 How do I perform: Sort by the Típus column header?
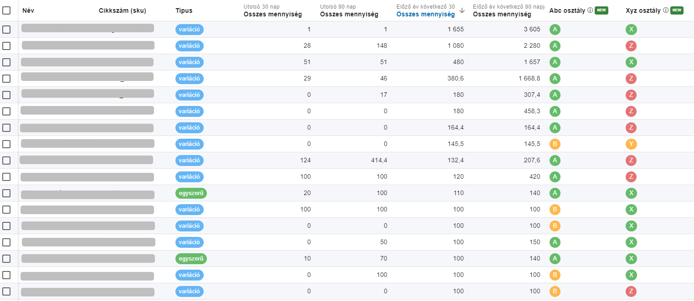tap(184, 10)
